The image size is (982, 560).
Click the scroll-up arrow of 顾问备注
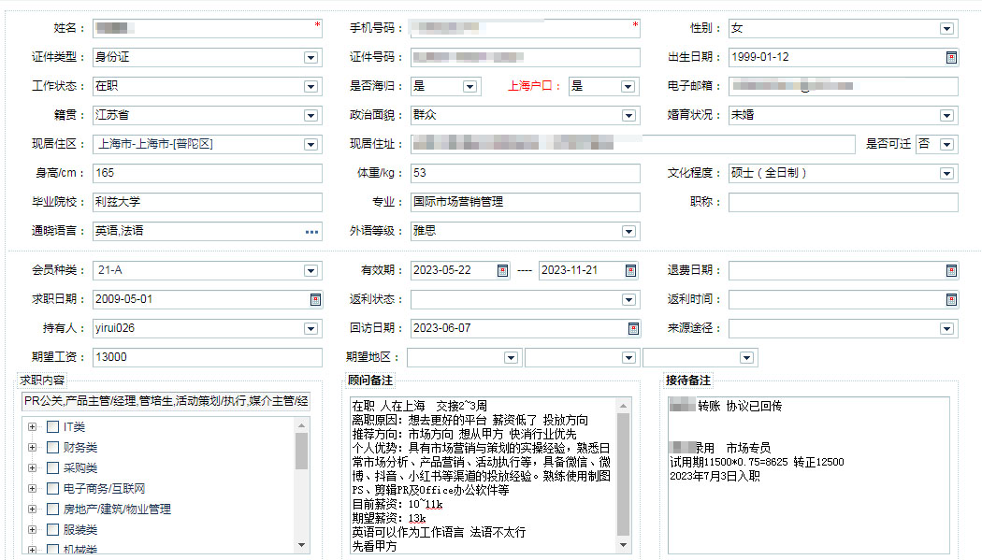[623, 406]
